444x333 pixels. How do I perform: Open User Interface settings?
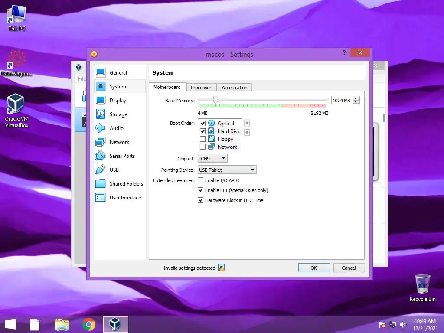tap(120, 197)
